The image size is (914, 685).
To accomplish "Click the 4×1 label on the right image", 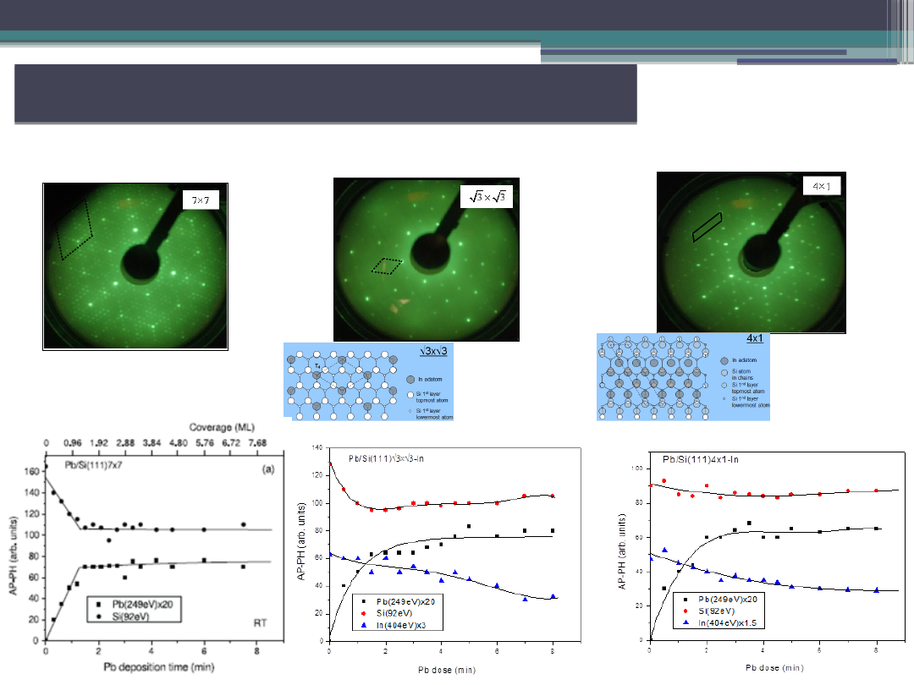I will tap(821, 185).
